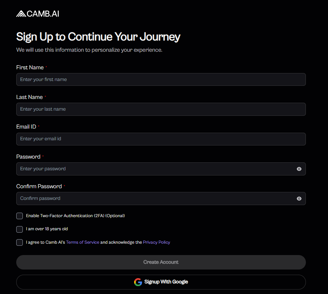This screenshot has height=294, width=328.
Task: Open the Terms of Service link
Action: tap(83, 242)
